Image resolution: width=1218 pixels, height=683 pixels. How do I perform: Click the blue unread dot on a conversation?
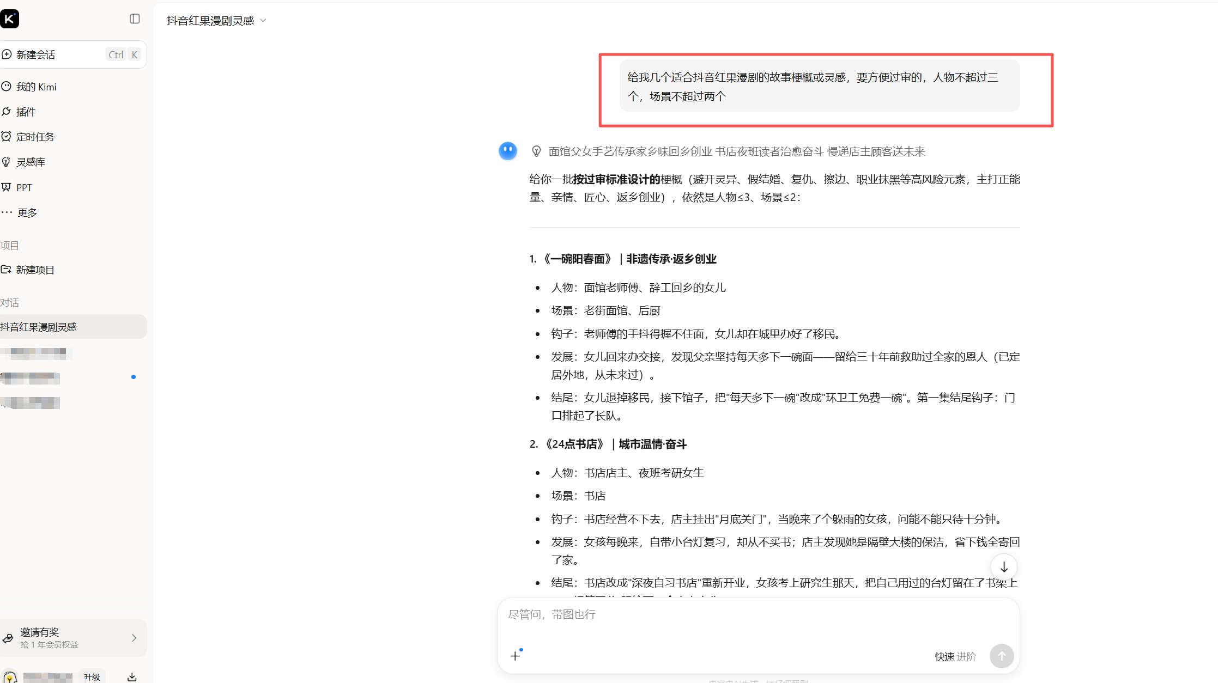tap(134, 377)
